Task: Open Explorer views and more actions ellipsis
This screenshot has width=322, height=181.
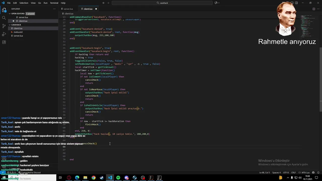Action: [x=54, y=9]
